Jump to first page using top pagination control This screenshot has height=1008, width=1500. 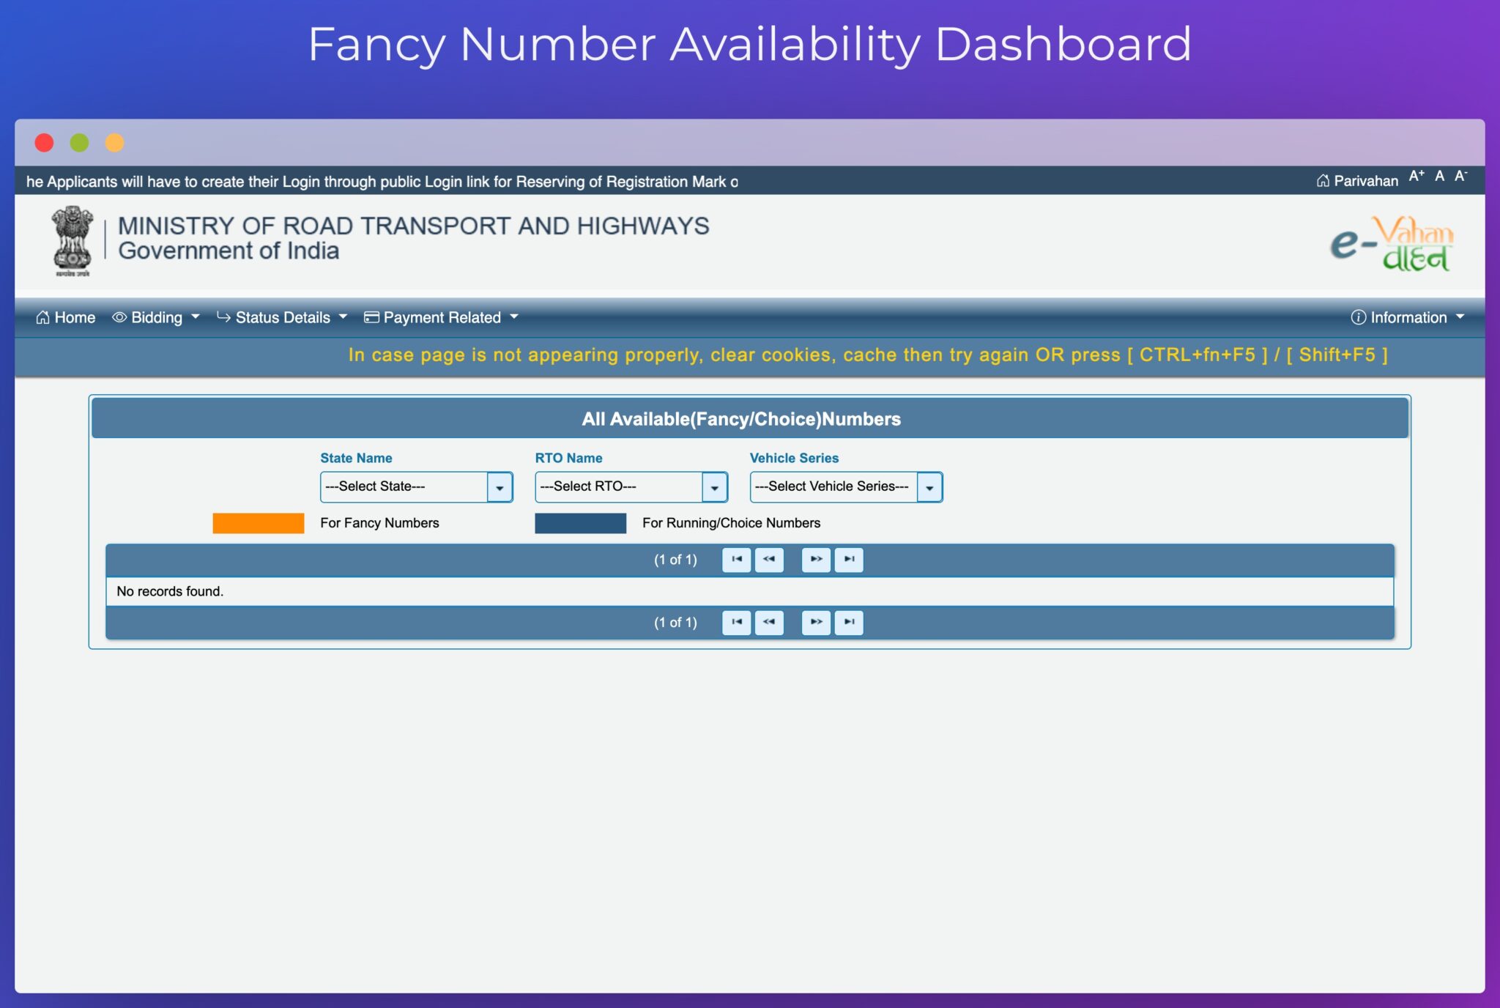point(736,560)
